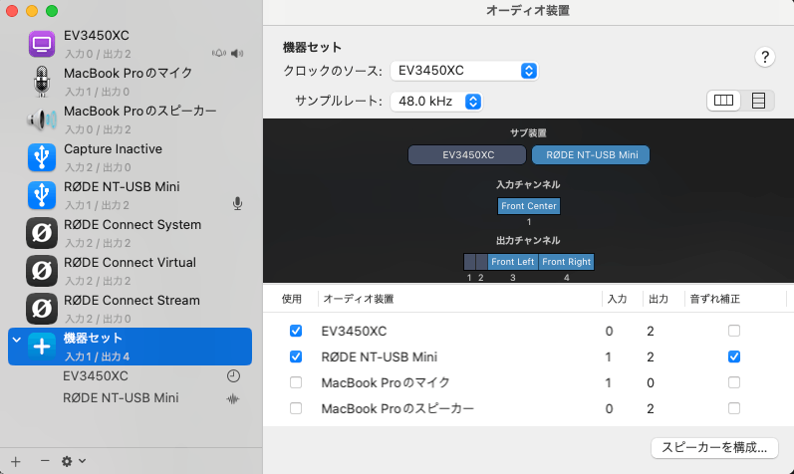Viewport: 794px width, 474px height.
Task: Collapse the 機器セット disclosure chevron
Action: pos(17,340)
